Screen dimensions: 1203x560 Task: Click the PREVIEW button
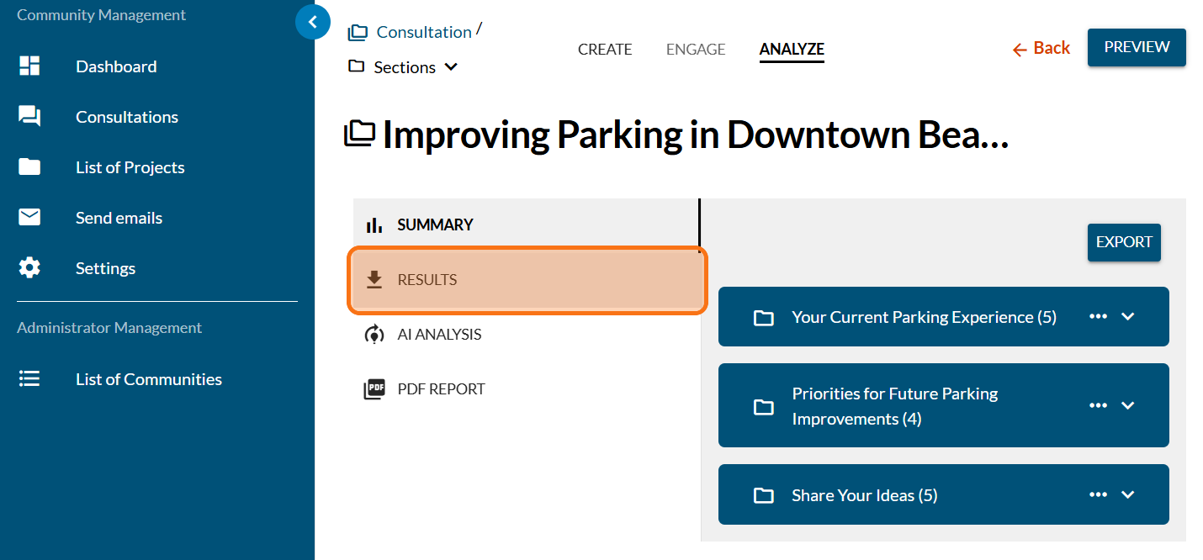[1137, 47]
